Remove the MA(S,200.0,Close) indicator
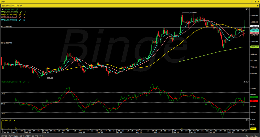260x137 pixels. coord(25,12)
